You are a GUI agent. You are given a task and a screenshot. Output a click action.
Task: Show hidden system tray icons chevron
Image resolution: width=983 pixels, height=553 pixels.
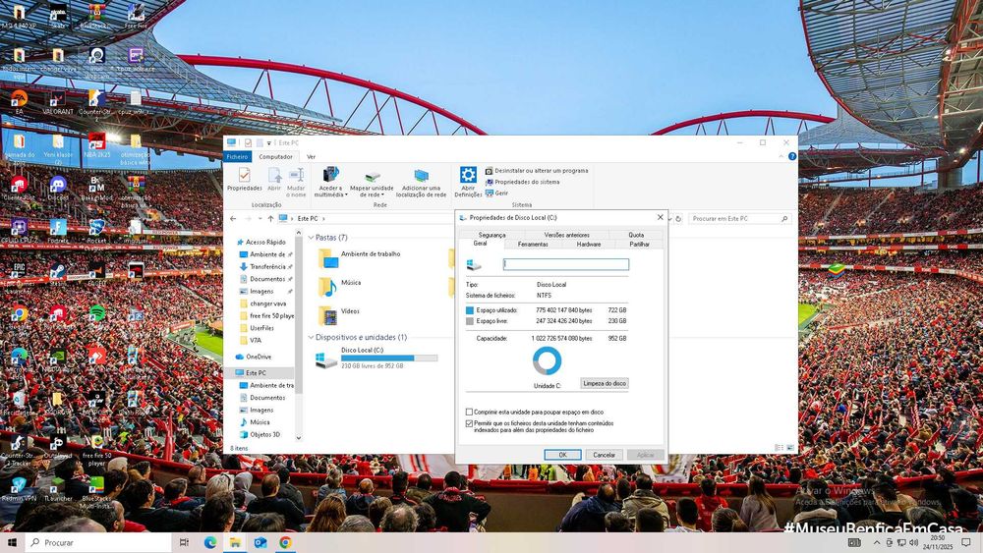click(877, 542)
